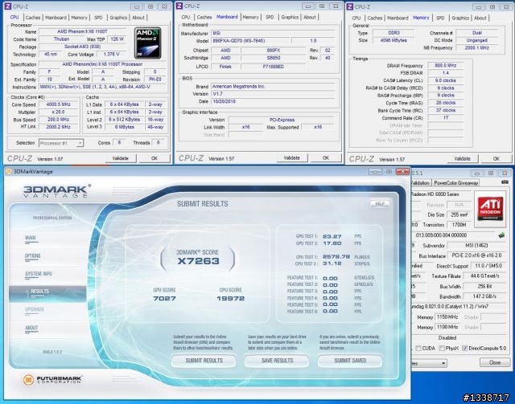Image resolution: width=515 pixels, height=404 pixels.
Task: Click the GPU score value 7027
Action: pyautogui.click(x=164, y=299)
